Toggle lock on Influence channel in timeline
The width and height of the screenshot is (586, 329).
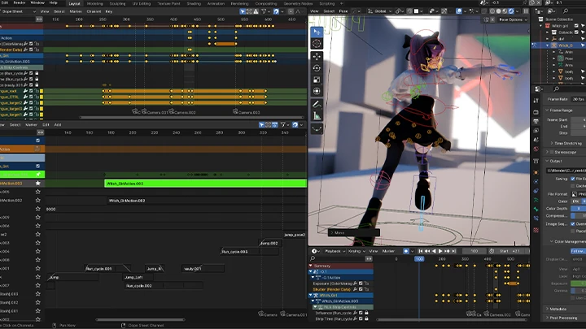366,313
